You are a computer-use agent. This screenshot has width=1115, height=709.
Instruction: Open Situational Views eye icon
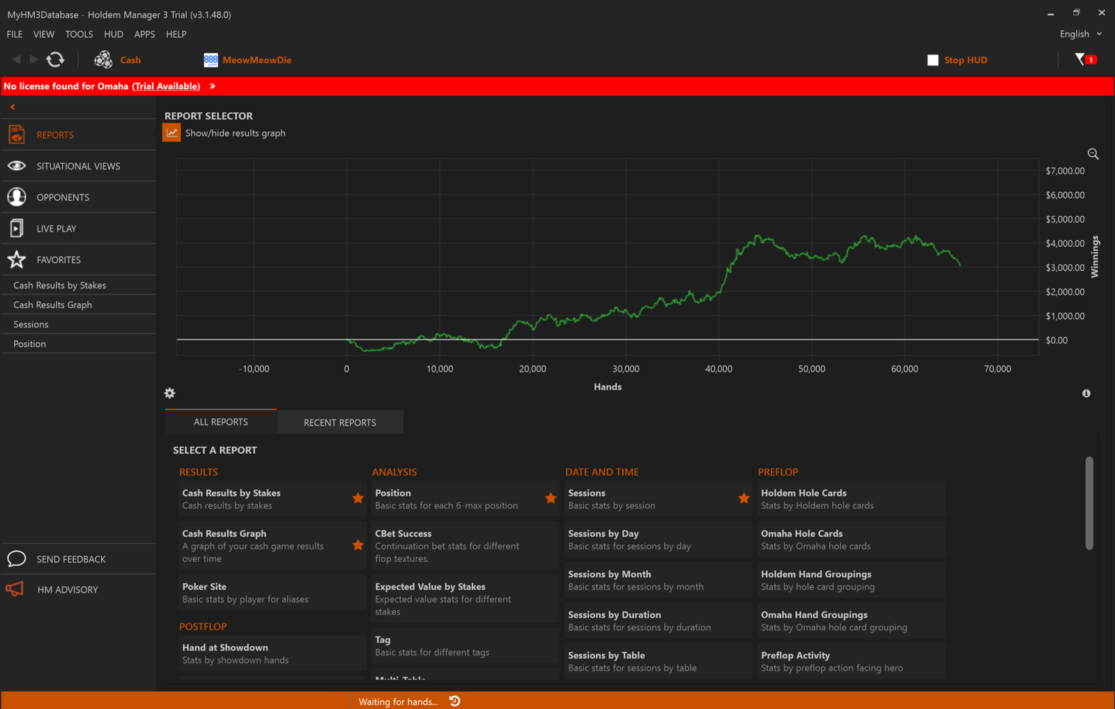coord(17,166)
